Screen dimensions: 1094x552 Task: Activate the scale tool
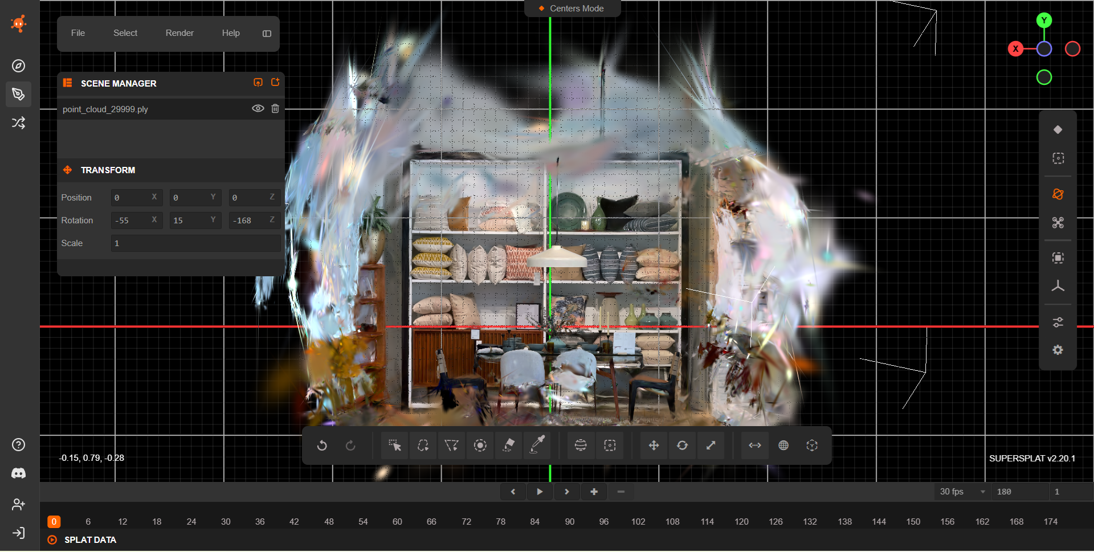coord(711,445)
